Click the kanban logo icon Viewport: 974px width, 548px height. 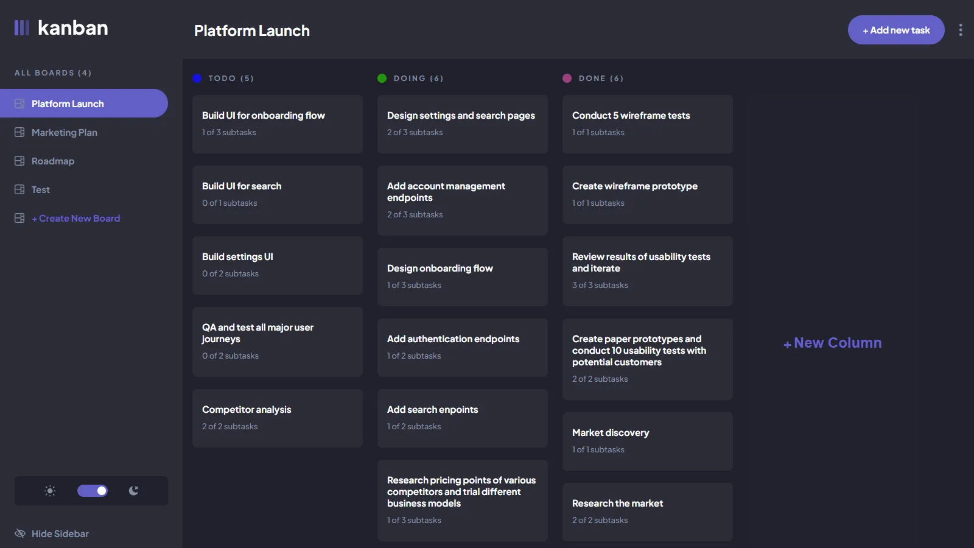(x=22, y=27)
